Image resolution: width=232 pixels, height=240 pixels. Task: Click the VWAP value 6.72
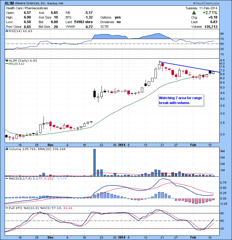coord(89,27)
